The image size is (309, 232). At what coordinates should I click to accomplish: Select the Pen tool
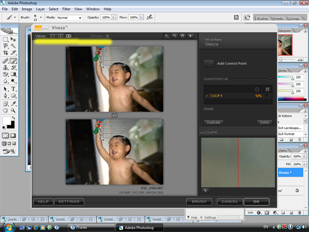[5, 96]
